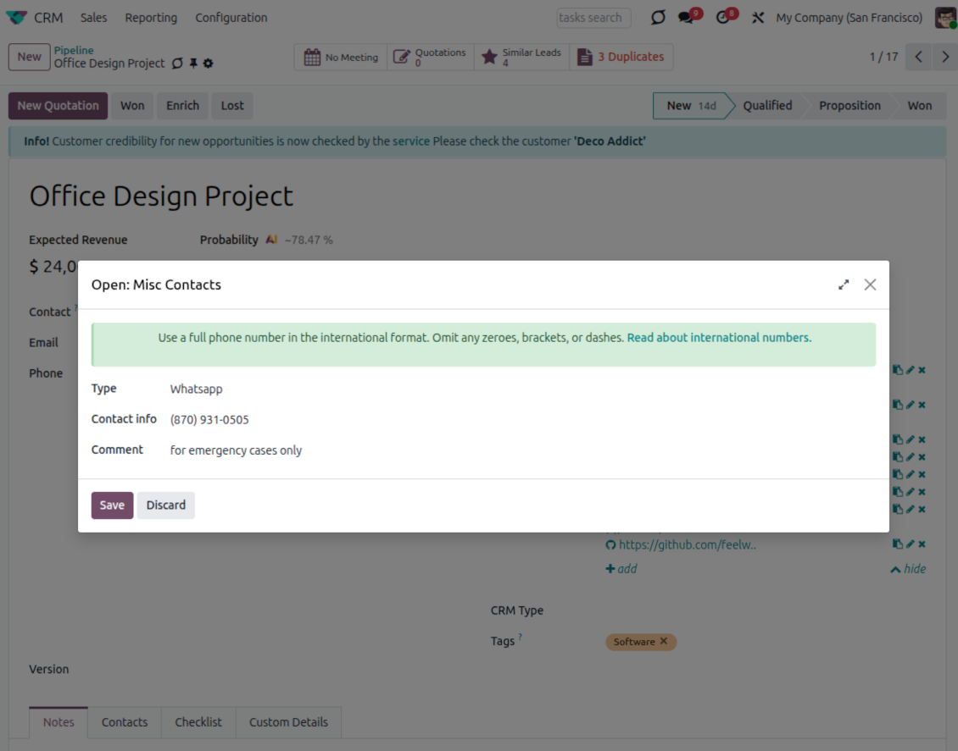Screen dimensions: 958x751
Task: Copy the GitHub link using the copy icon
Action: coord(897,544)
